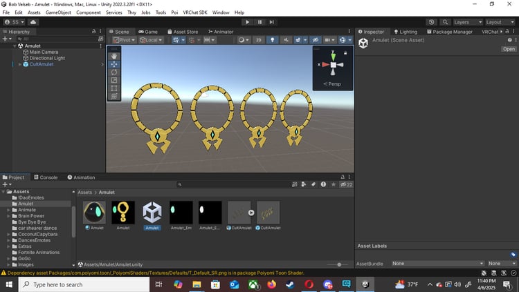Open the Local handle rotation dropdown
This screenshot has height=292, width=519.
[151, 40]
